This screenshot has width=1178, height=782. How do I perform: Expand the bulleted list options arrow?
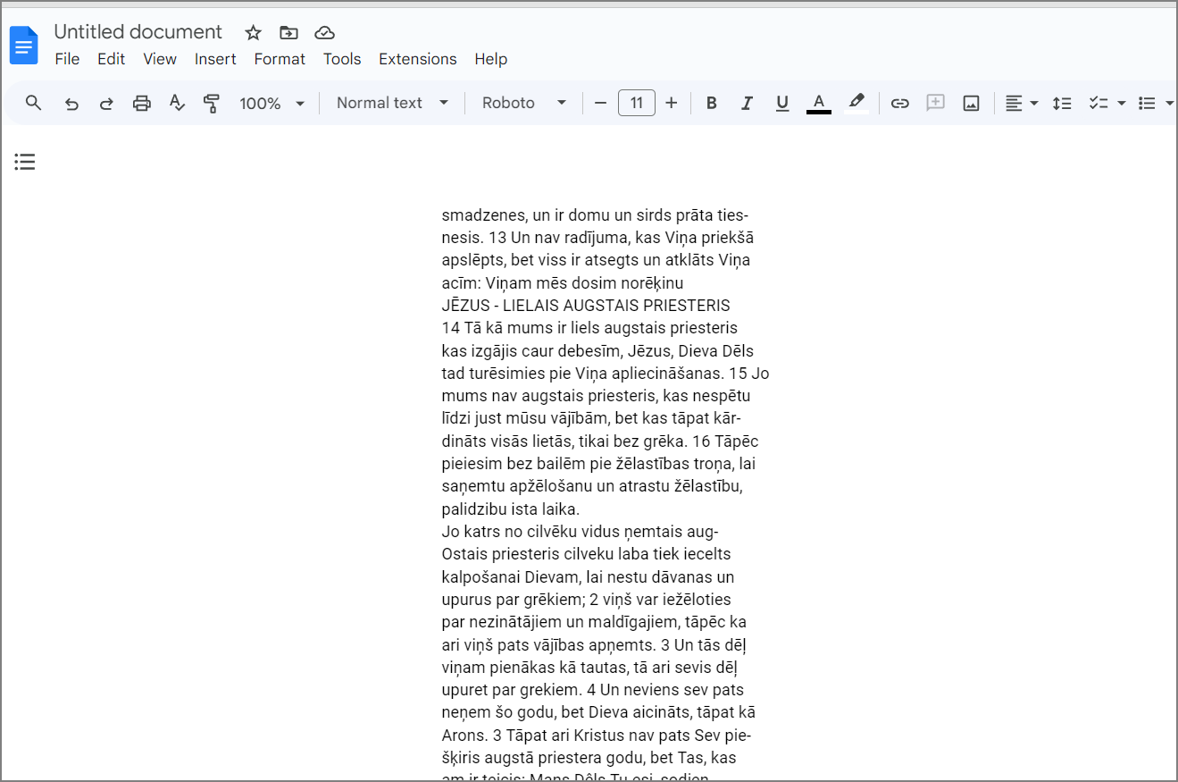pos(1170,104)
